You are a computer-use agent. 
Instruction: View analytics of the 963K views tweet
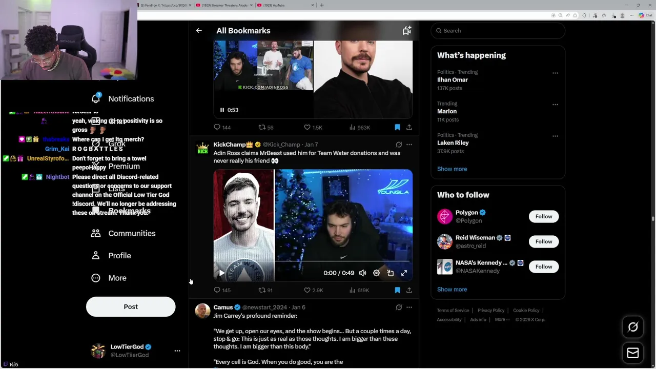359,127
